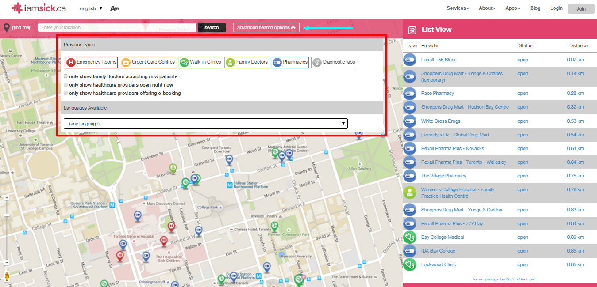Click the map zoom in plus button

[x=7, y=198]
